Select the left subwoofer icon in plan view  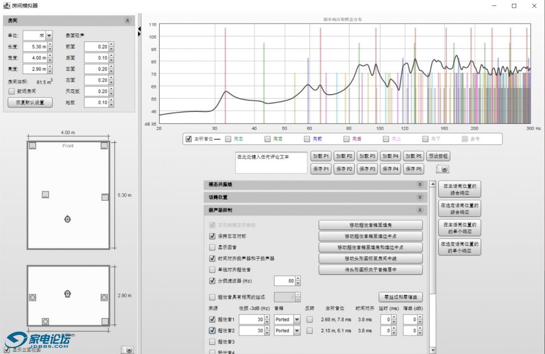[x=45, y=194]
